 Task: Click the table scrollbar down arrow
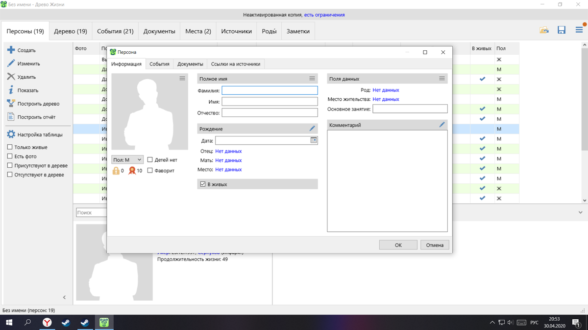click(x=585, y=200)
